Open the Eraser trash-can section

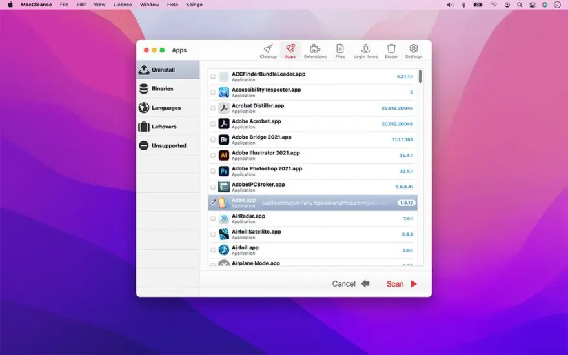391,51
